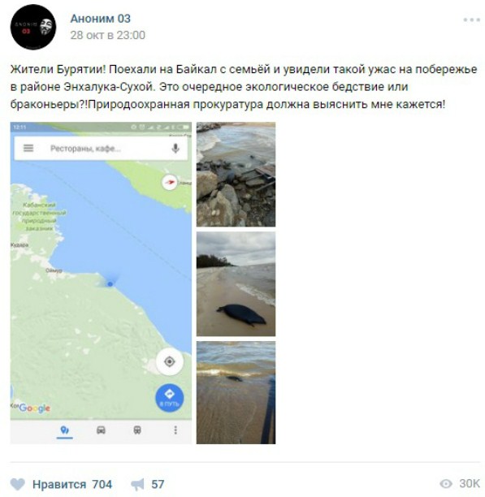485x497 pixels.
Task: Select the driving car tab in map
Action: pos(101,430)
